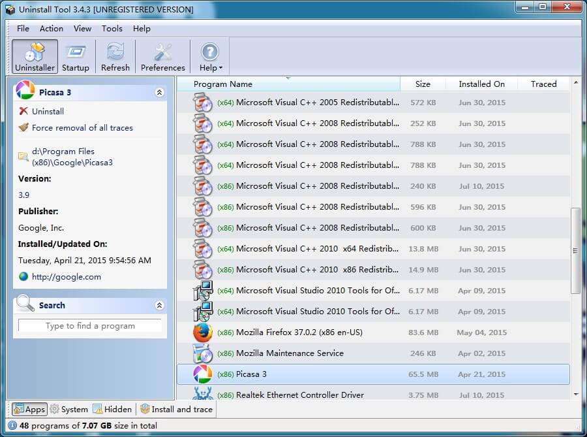Click the Refresh toolbar icon

coord(115,57)
